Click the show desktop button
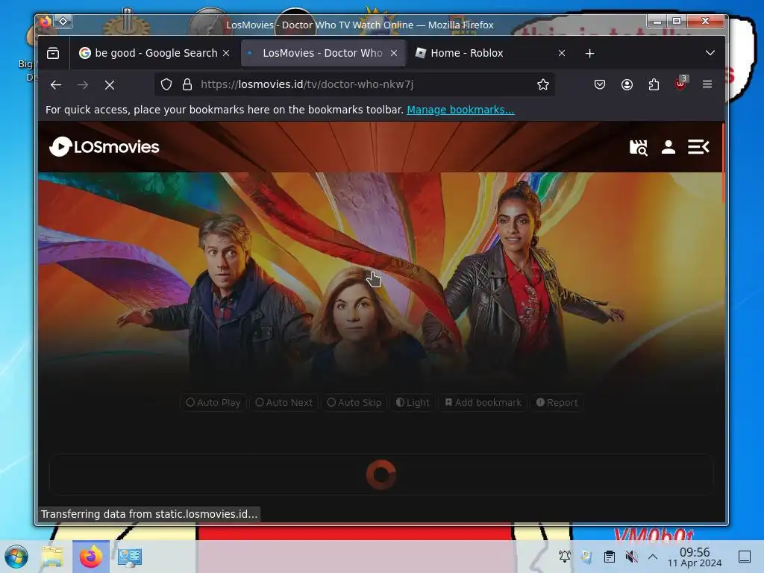Viewport: 764px width, 573px height. click(745, 557)
